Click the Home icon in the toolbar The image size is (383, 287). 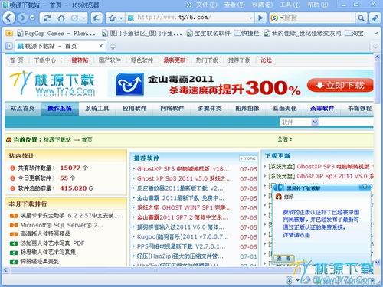[61, 18]
